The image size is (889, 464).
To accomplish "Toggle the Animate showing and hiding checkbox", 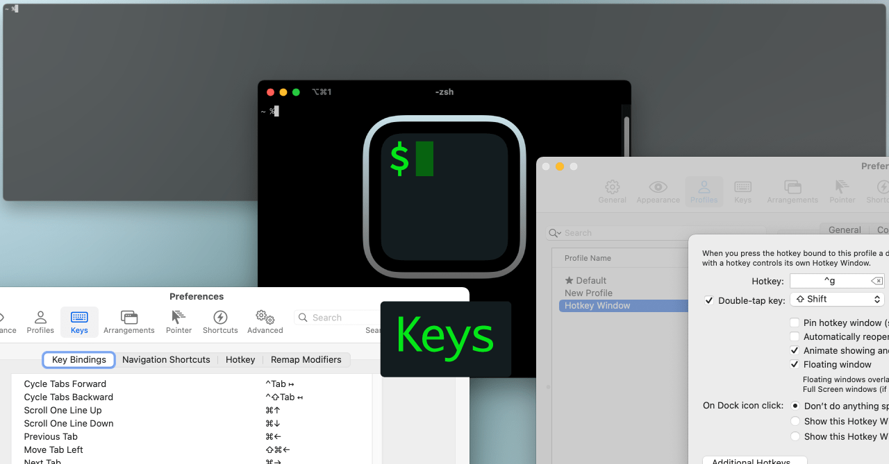I will pos(795,350).
